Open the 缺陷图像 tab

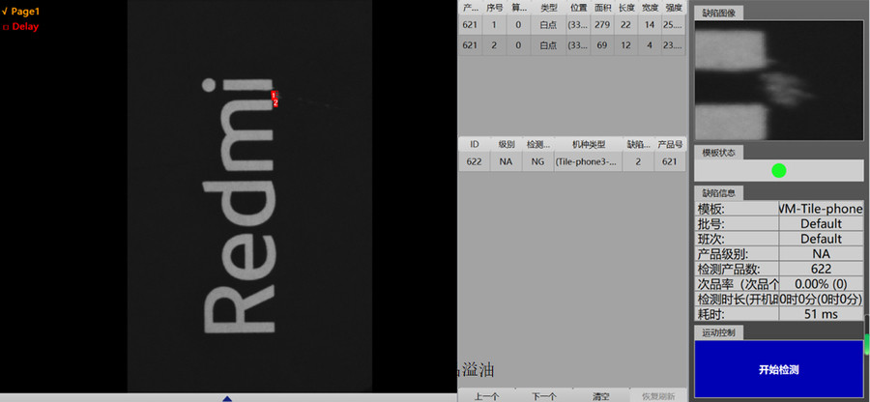pos(718,14)
